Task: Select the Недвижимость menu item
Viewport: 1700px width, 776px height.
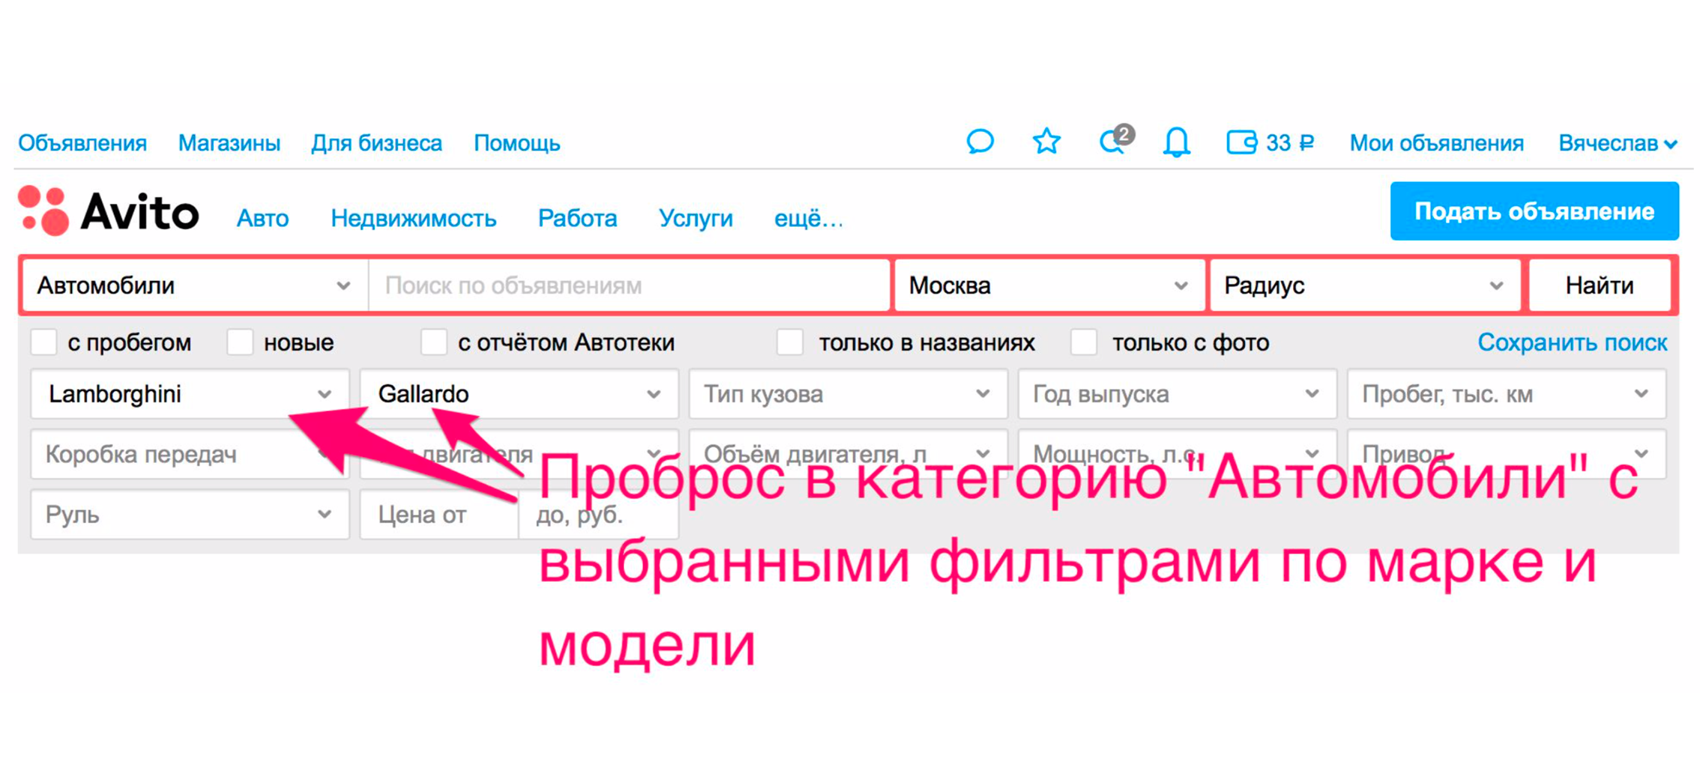Action: click(x=414, y=219)
